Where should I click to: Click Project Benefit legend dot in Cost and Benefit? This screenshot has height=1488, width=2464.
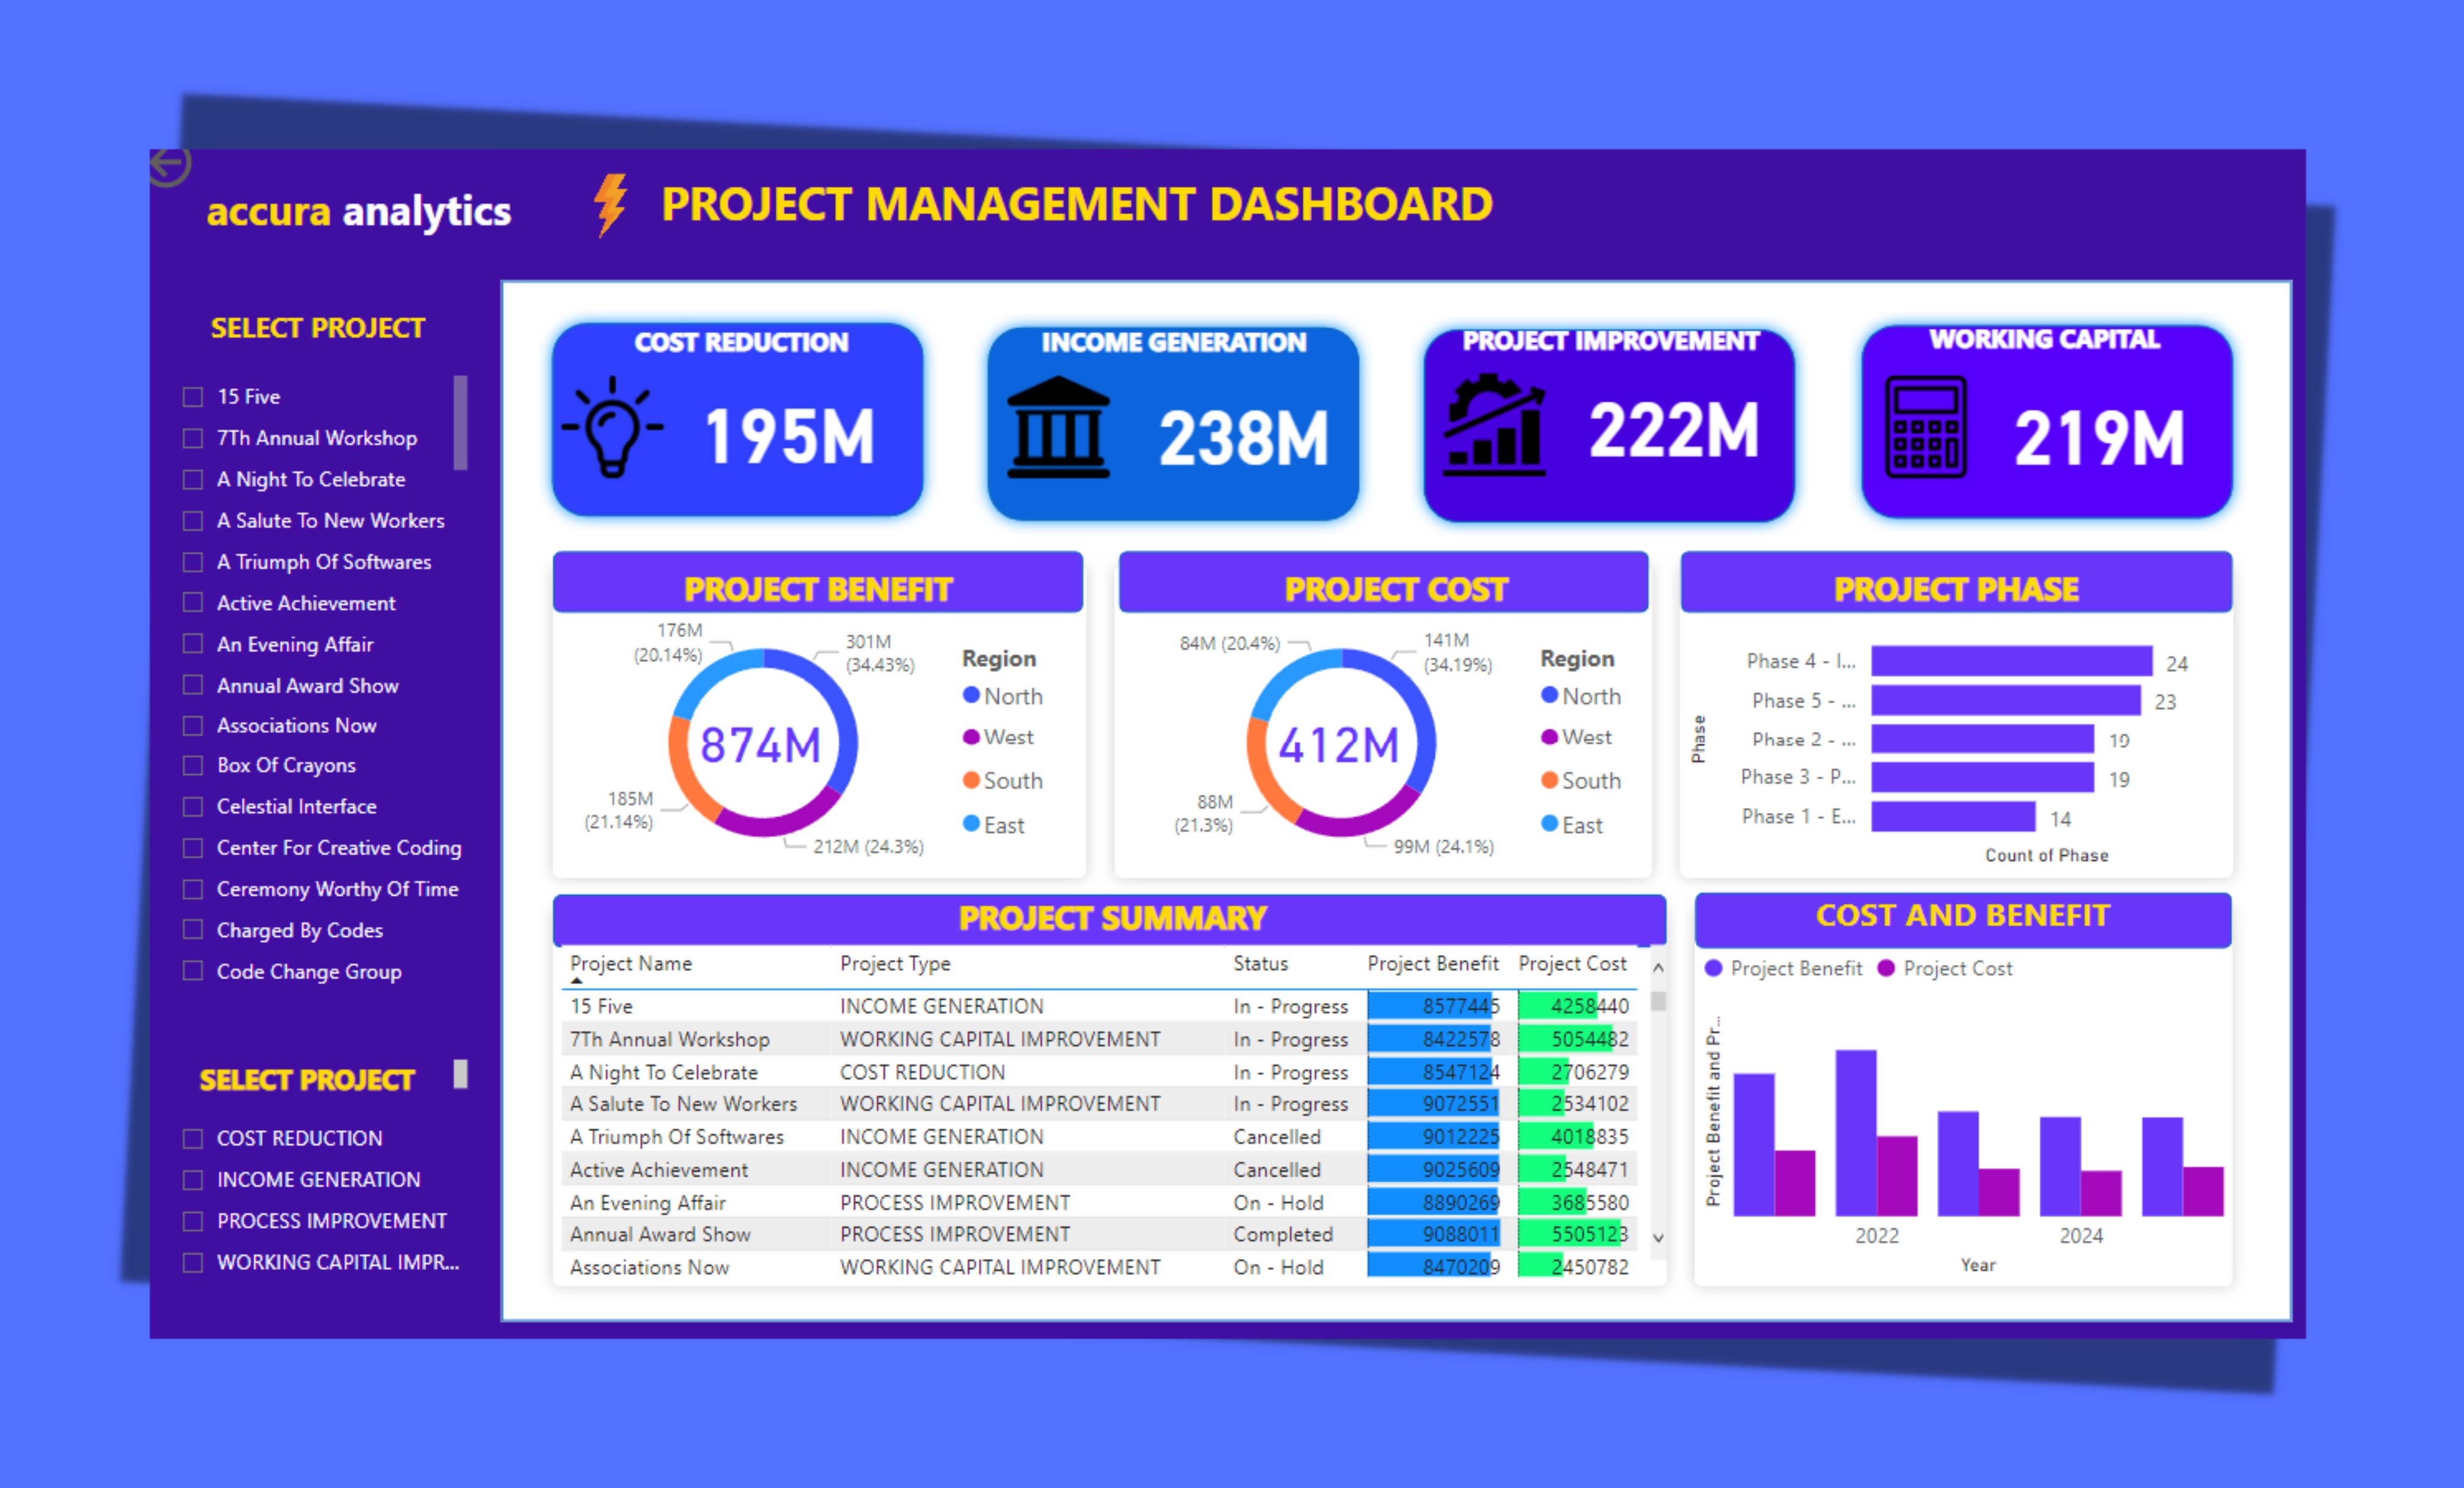1714,968
